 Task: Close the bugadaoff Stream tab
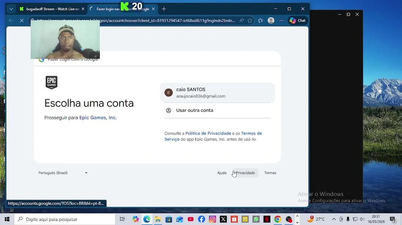click(x=83, y=9)
